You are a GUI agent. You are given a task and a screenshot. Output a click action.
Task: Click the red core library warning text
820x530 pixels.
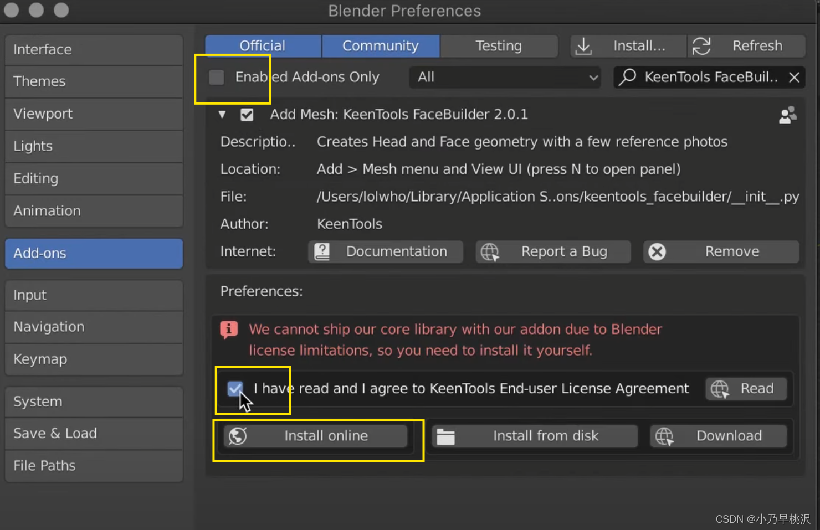point(455,340)
